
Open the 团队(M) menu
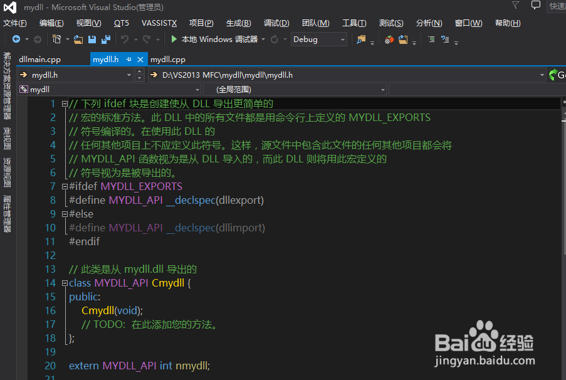tap(316, 23)
